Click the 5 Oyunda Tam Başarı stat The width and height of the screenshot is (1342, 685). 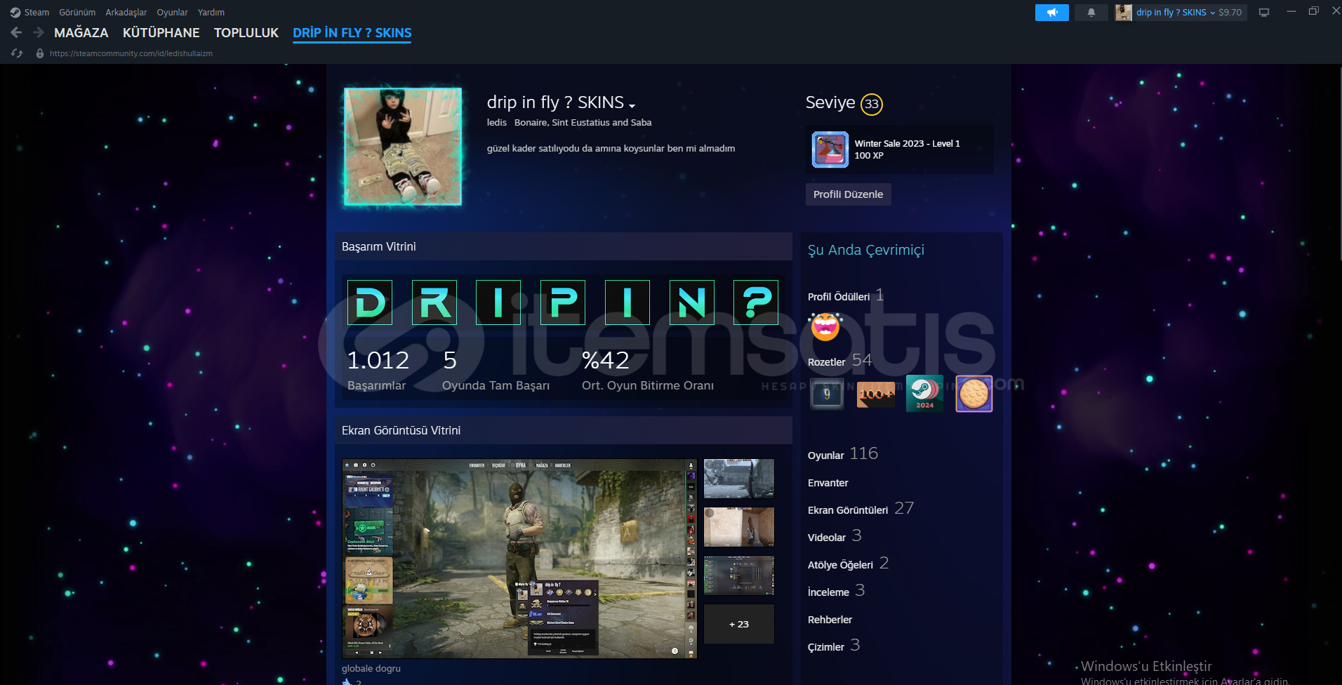coord(496,371)
